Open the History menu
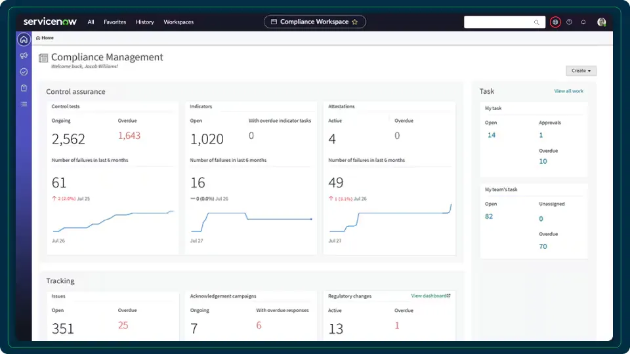The height and width of the screenshot is (354, 630). point(144,22)
